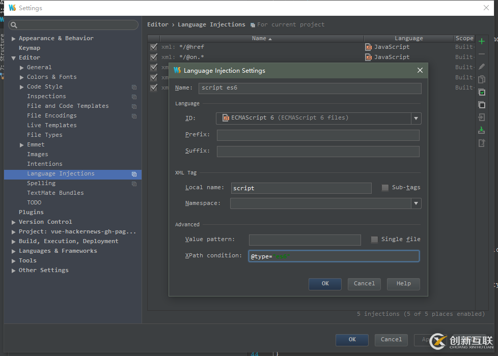Screen dimensions: 498x356
Task: Click the Duplicate injection icon
Action: click(x=482, y=79)
